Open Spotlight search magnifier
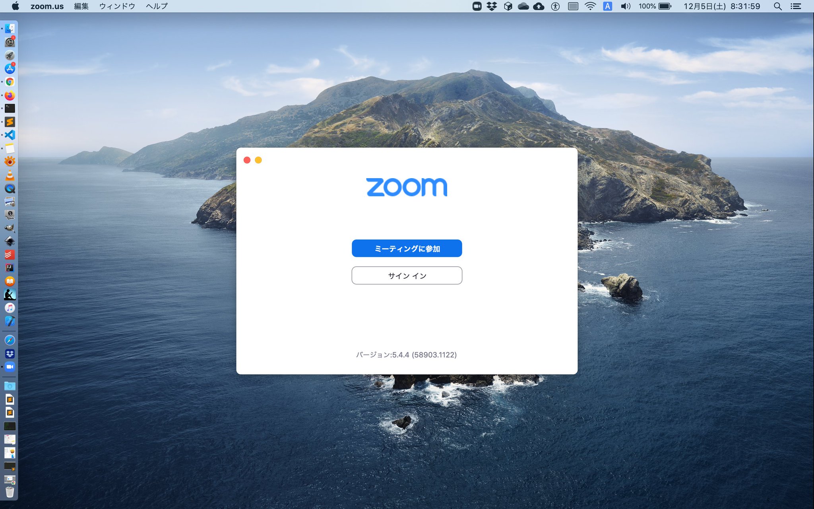The height and width of the screenshot is (509, 814). pyautogui.click(x=778, y=6)
